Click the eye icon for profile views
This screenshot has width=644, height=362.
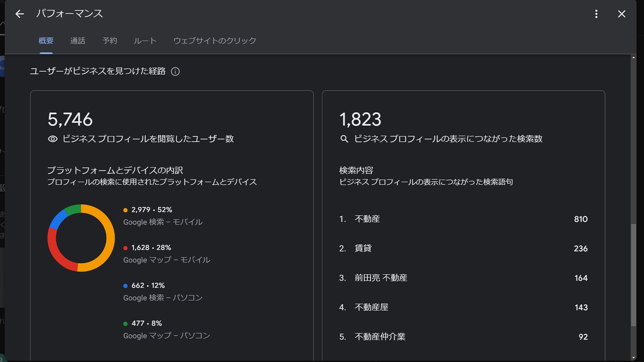[53, 139]
